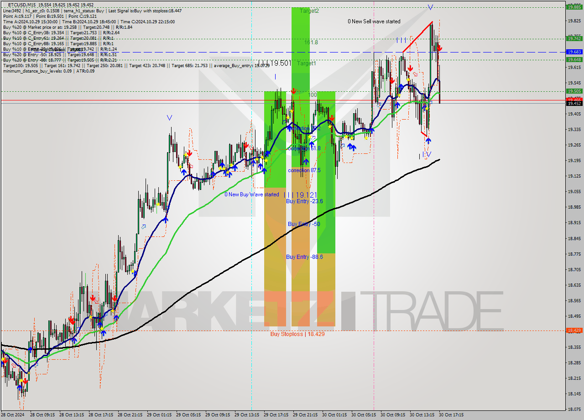
Task: Click the green 19.885 price tag
Action: click(x=574, y=7)
